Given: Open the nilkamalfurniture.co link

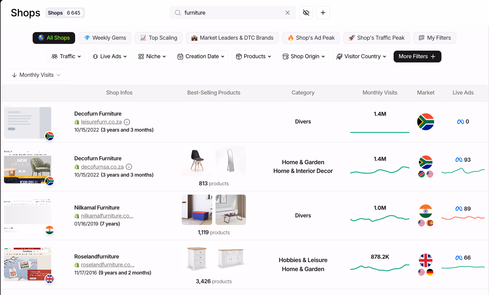Looking at the screenshot, I should coord(107,216).
